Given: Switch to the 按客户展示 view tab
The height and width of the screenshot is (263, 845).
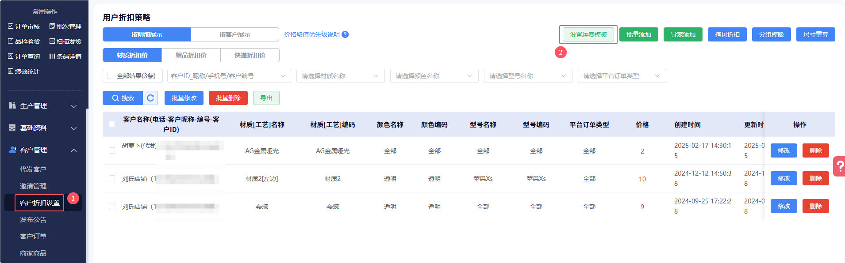Looking at the screenshot, I should tap(234, 34).
